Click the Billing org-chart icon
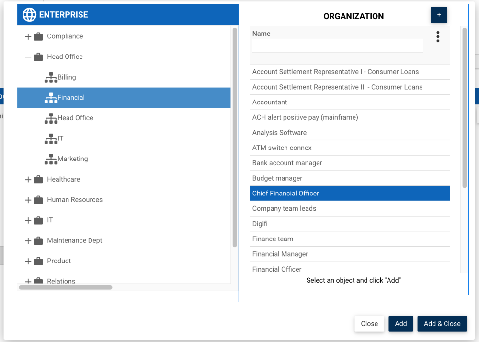 point(51,78)
